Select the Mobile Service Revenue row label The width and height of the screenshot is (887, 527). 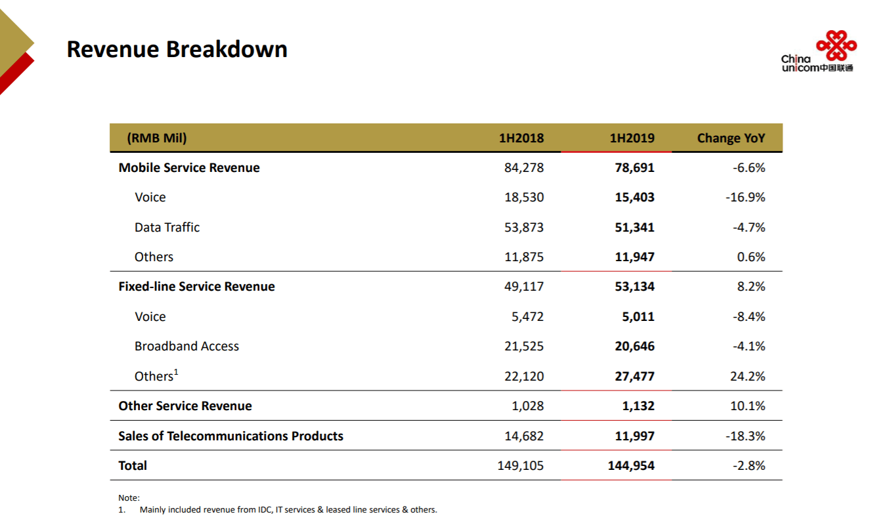[x=188, y=167]
